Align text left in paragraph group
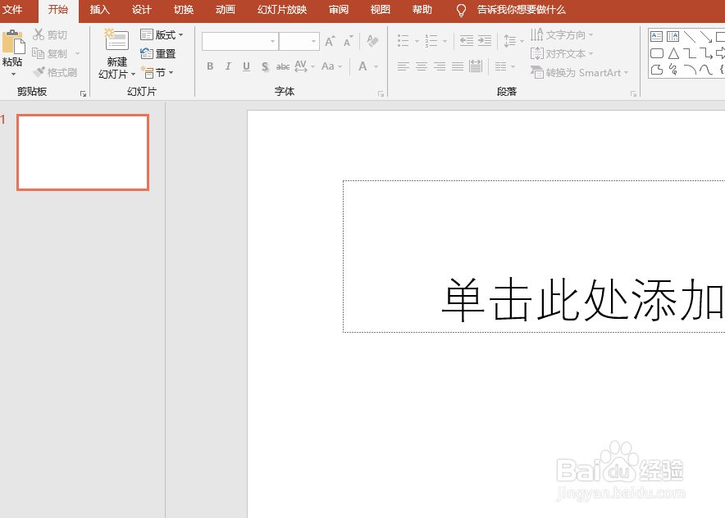Image resolution: width=725 pixels, height=518 pixels. pyautogui.click(x=404, y=66)
